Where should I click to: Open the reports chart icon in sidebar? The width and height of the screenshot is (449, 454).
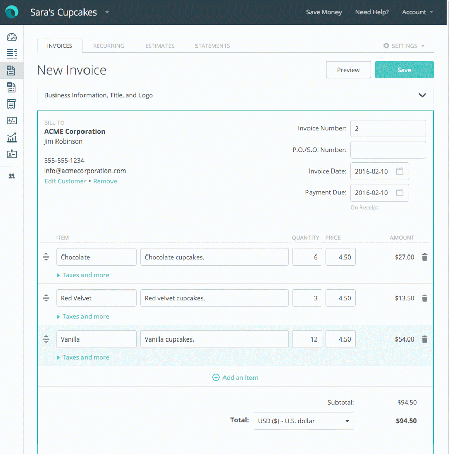pos(11,137)
